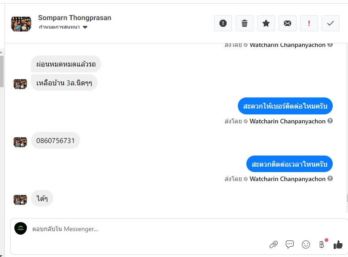Image resolution: width=348 pixels, height=257 pixels.
Task: Open the emoji picker smiley icon
Action: (306, 244)
